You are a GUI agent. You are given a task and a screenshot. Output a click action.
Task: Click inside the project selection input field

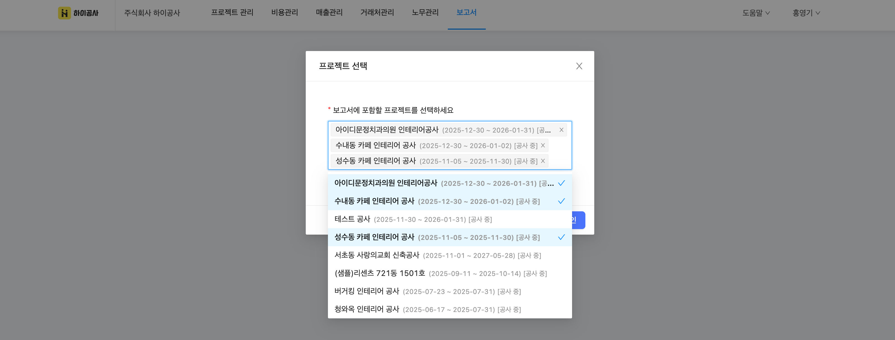[x=560, y=161]
